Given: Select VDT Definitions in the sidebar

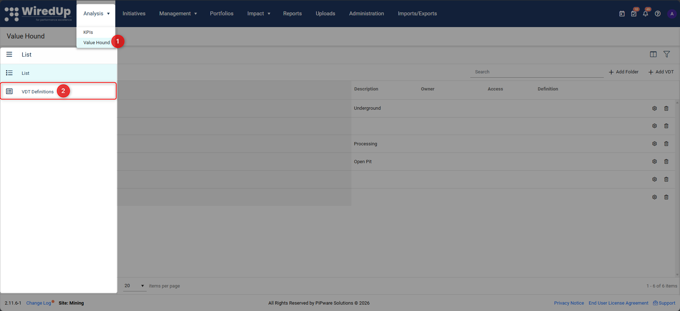Looking at the screenshot, I should pyautogui.click(x=58, y=91).
